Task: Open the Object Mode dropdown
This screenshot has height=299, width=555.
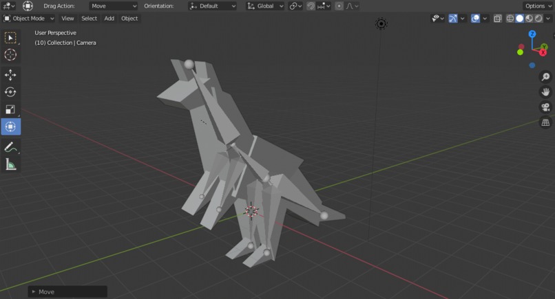Action: (x=29, y=19)
